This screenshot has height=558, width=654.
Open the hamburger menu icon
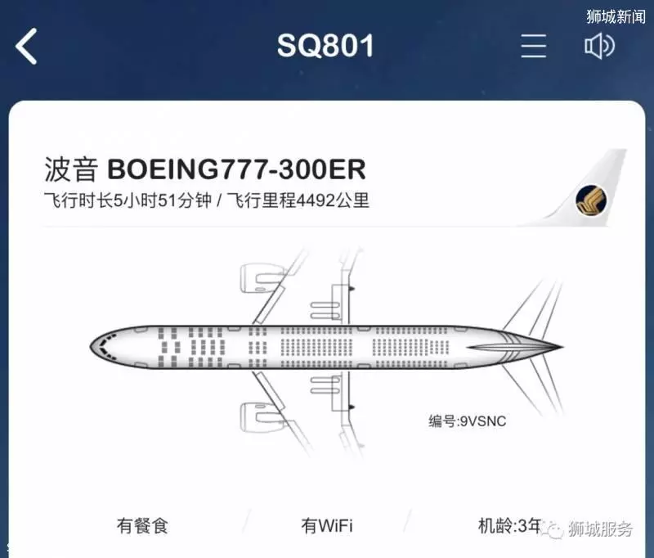(x=534, y=46)
